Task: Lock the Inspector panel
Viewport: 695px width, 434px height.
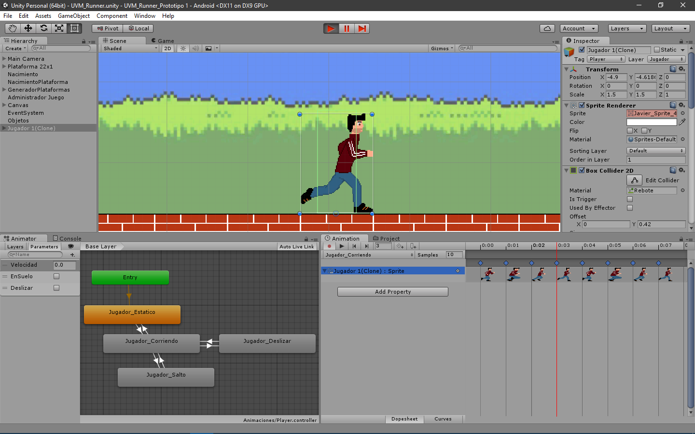Action: [x=681, y=41]
